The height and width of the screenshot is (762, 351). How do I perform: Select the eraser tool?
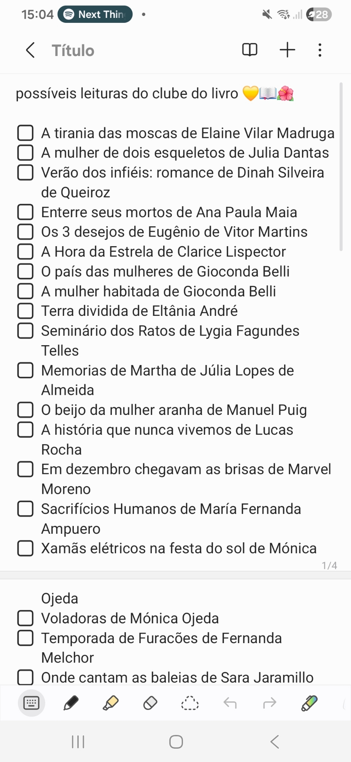(x=150, y=703)
